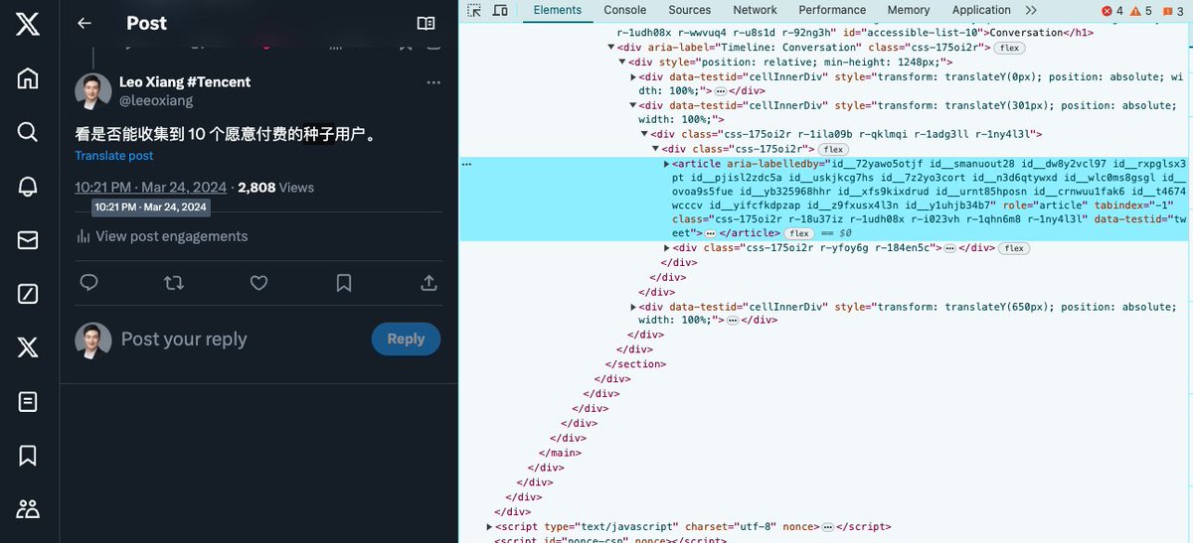Image resolution: width=1193 pixels, height=543 pixels.
Task: Click the back arrow beside Post
Action: coord(85,23)
